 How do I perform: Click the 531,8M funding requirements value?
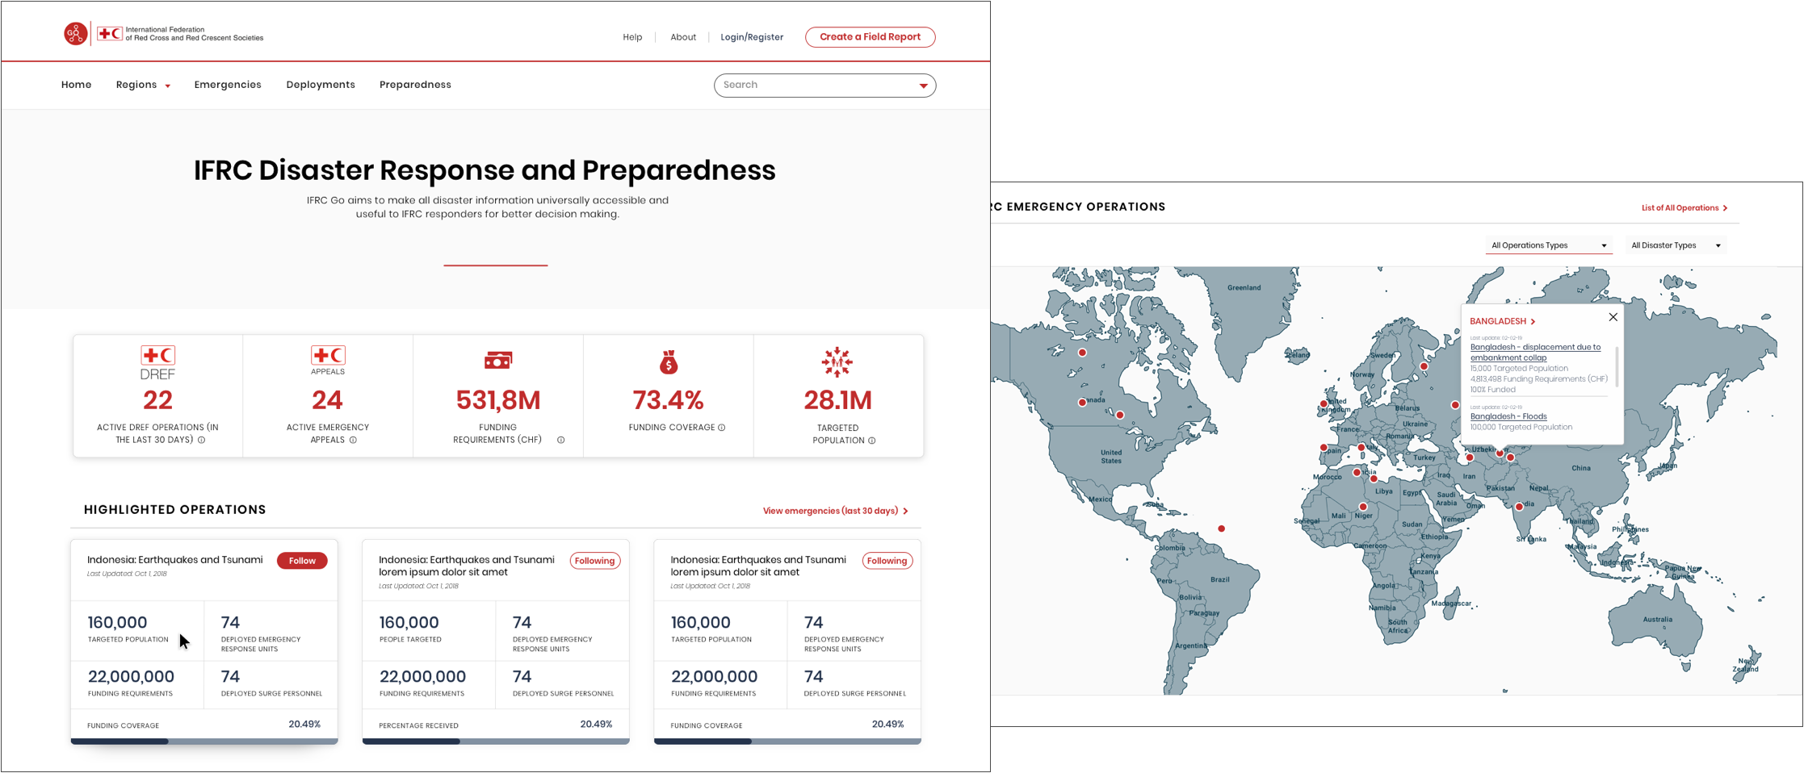pyautogui.click(x=498, y=400)
